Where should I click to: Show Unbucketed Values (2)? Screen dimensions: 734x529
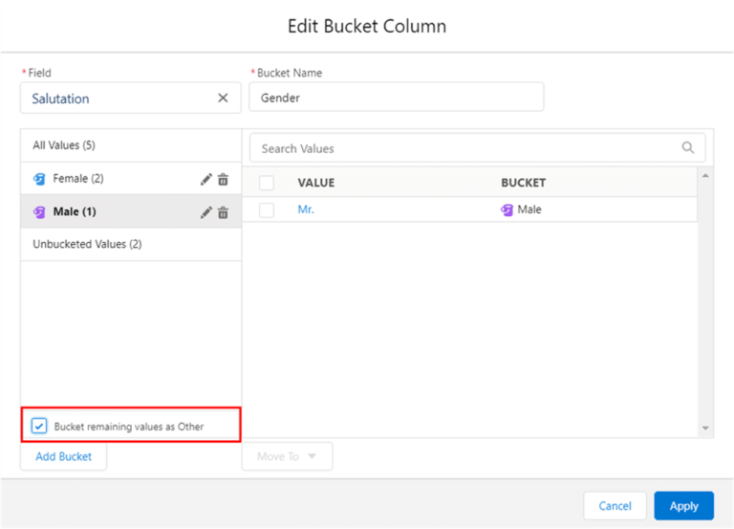(131, 244)
